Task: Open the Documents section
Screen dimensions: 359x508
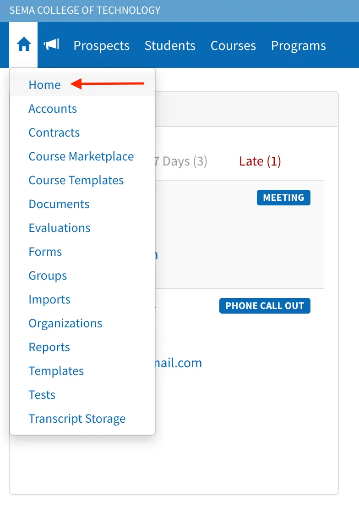Action: coord(59,204)
